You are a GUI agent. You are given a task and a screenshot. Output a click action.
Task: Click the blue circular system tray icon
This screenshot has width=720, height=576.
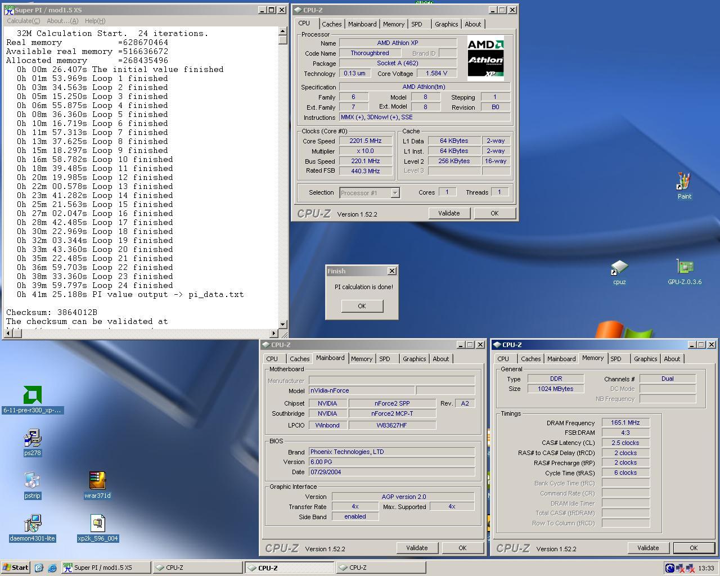pyautogui.click(x=670, y=568)
